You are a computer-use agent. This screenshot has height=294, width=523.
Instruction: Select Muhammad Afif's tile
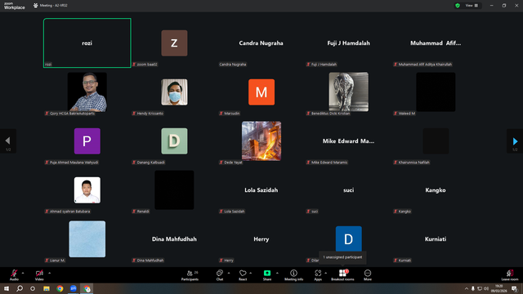pos(436,43)
